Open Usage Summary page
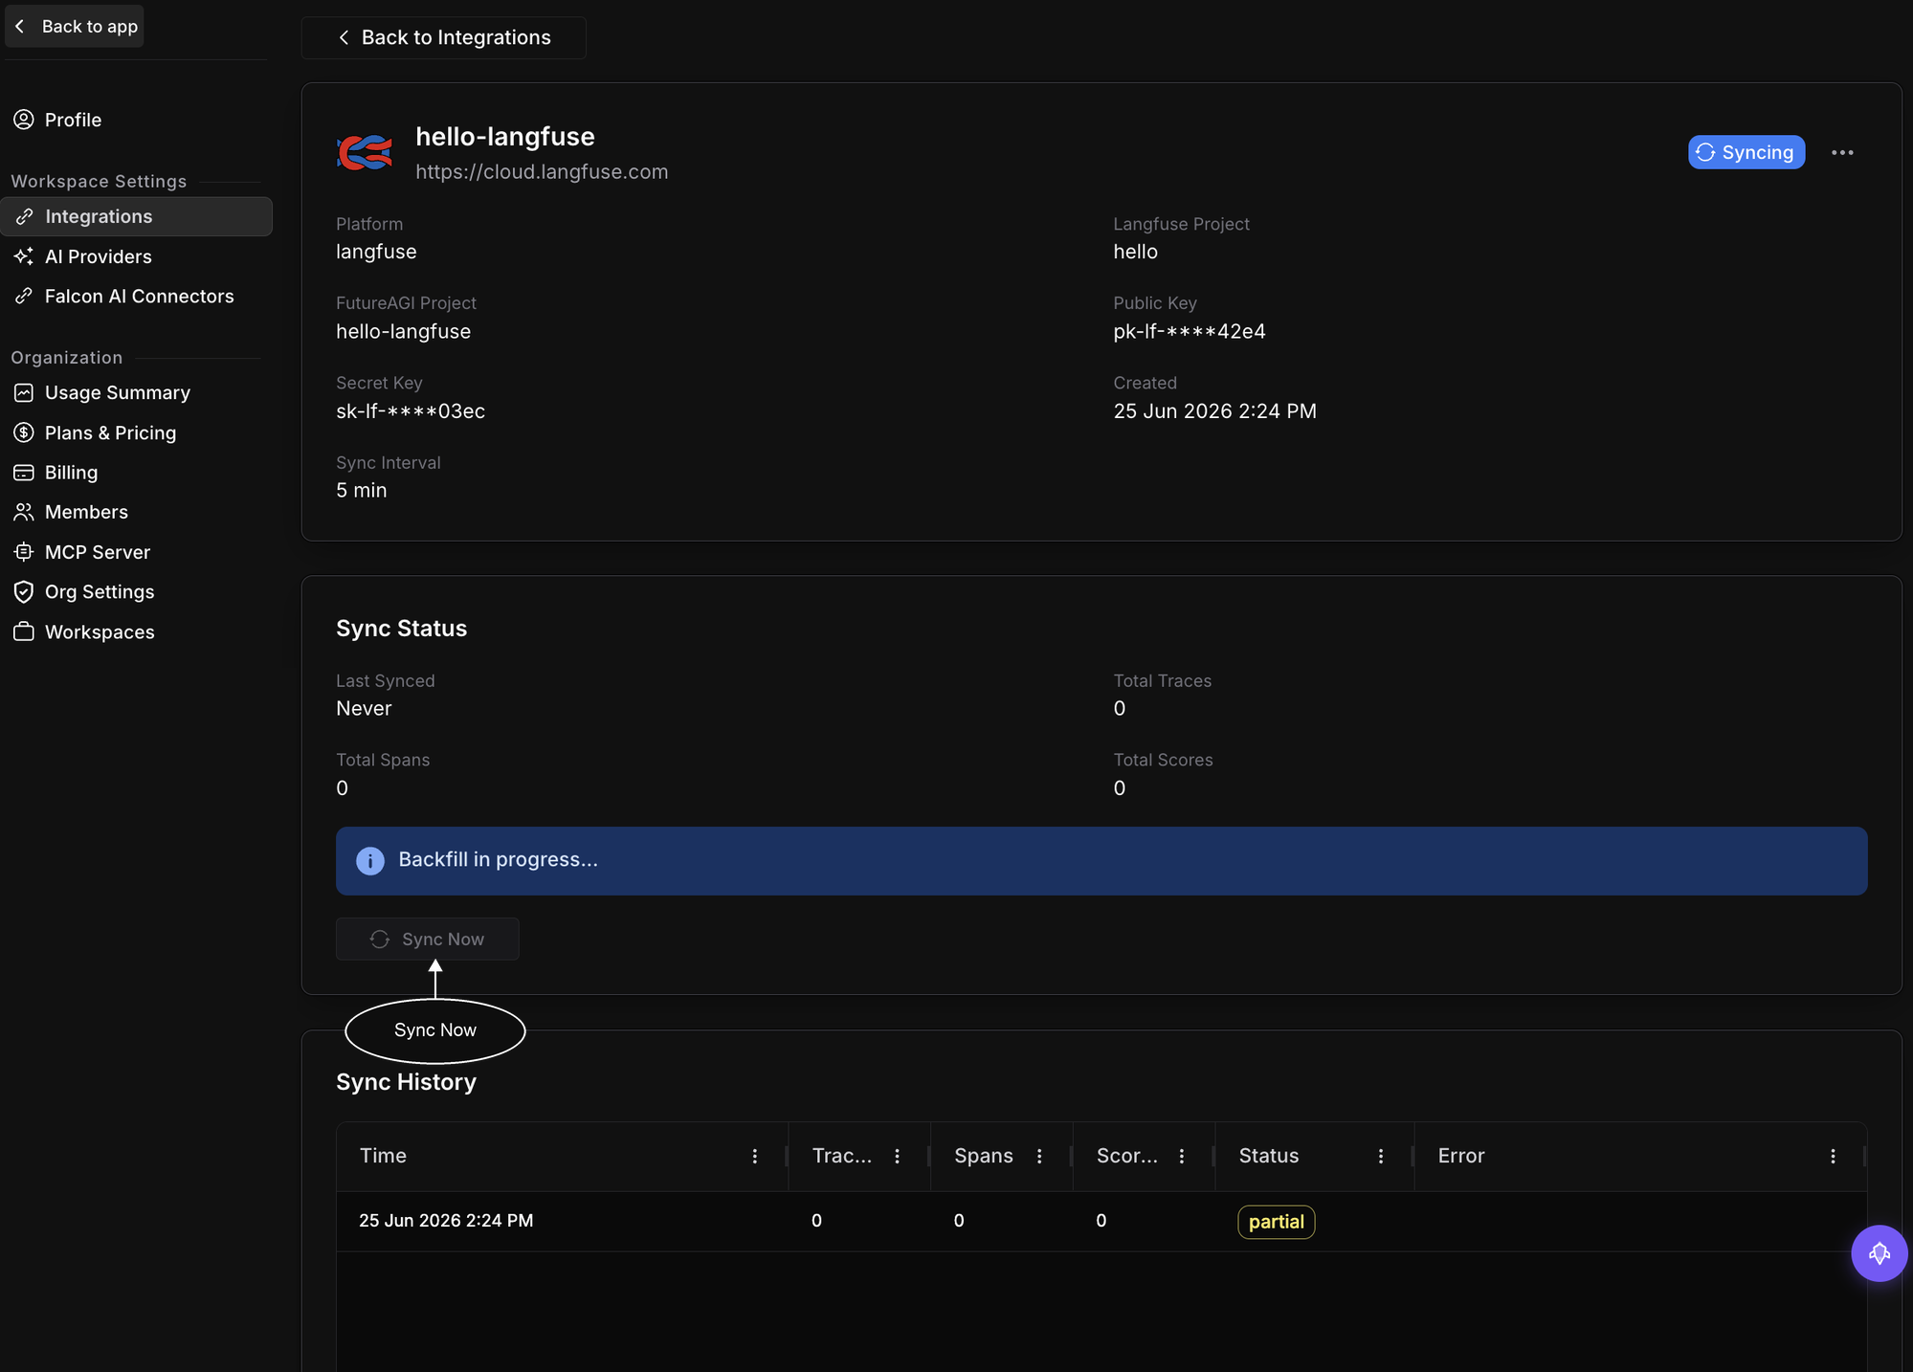The image size is (1913, 1372). point(117,392)
